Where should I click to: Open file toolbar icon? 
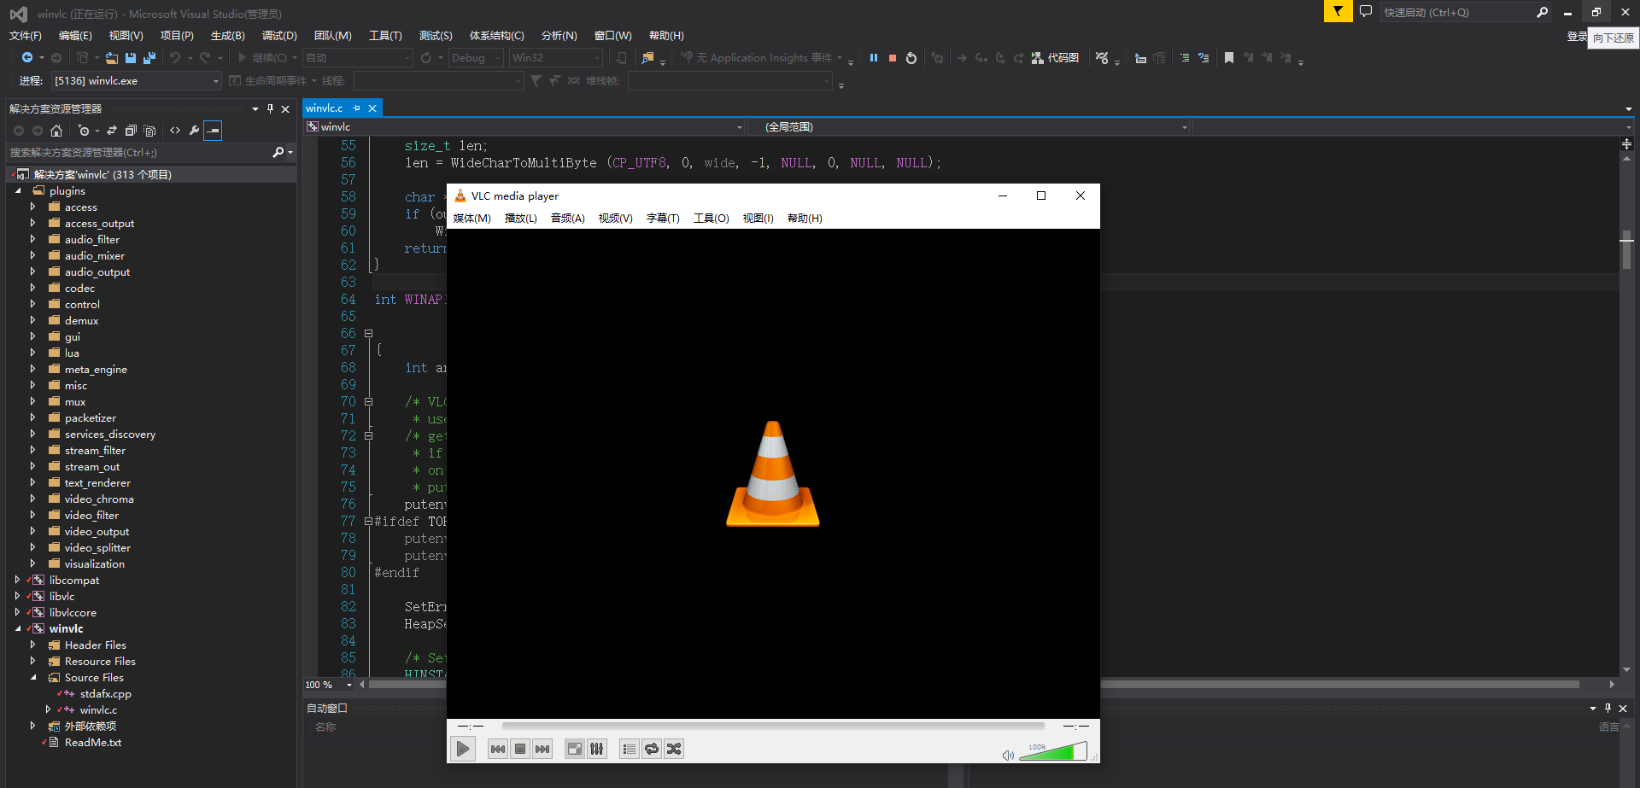coord(111,58)
